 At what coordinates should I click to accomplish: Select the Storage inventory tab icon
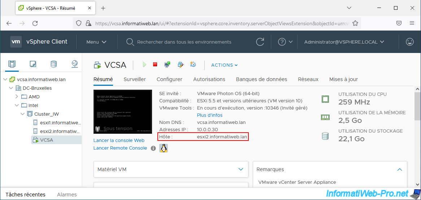pyautogui.click(x=54, y=64)
